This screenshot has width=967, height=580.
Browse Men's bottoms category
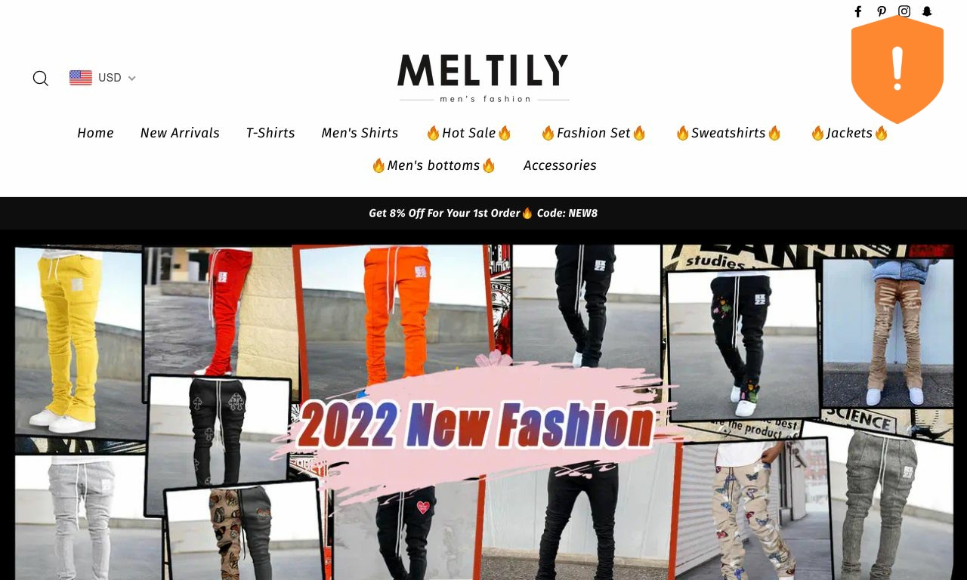tap(434, 165)
